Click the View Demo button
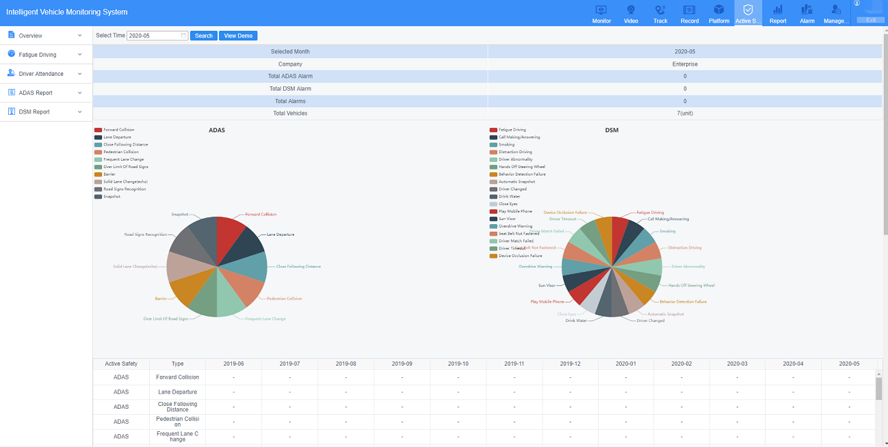Screen dimensions: 888x447 coord(238,36)
